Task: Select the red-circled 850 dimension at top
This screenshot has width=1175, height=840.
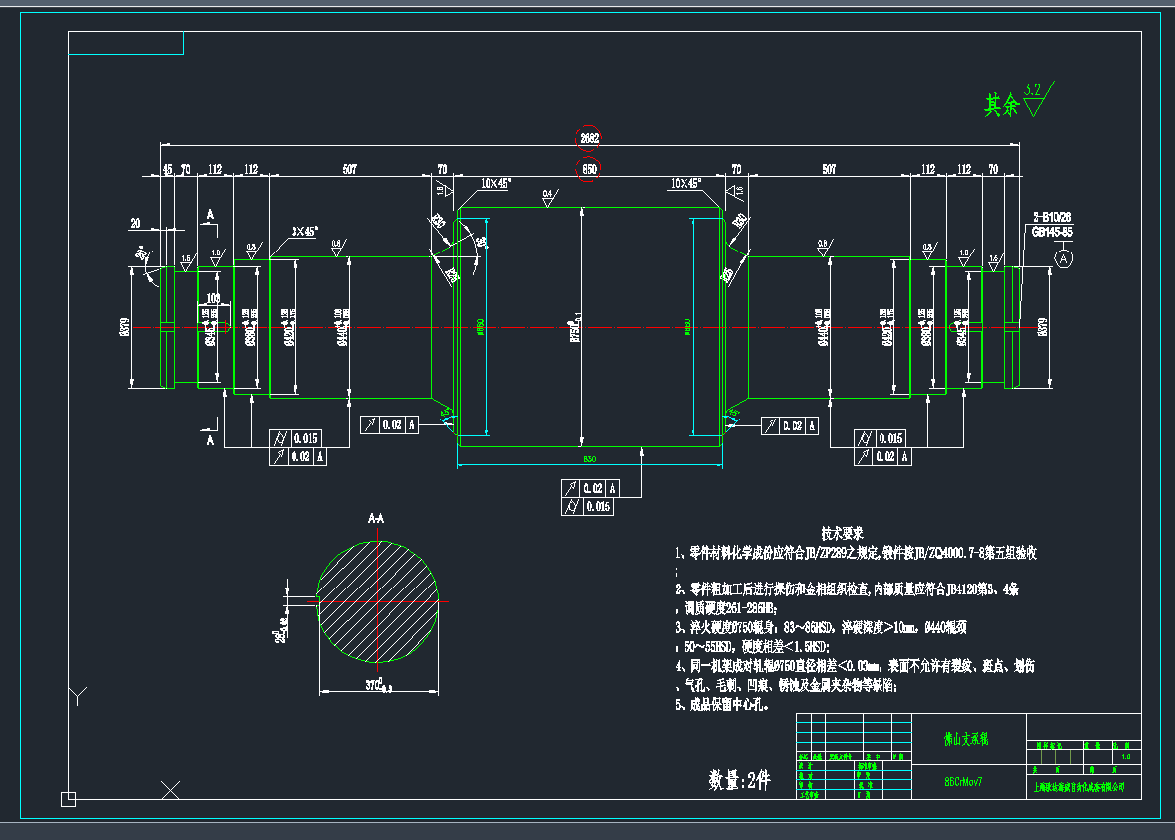Action: (589, 170)
